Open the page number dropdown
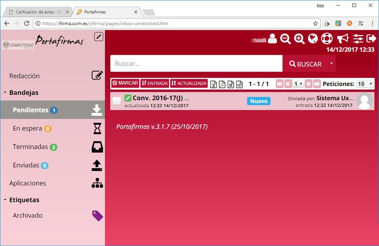 [298, 84]
